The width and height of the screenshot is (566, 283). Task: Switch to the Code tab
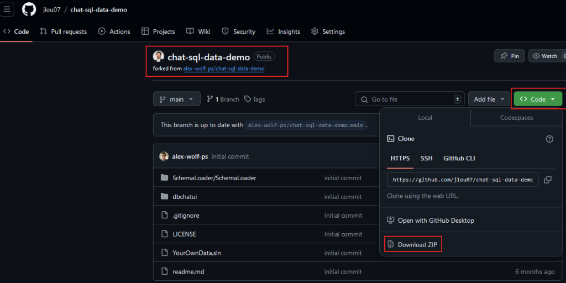[16, 32]
